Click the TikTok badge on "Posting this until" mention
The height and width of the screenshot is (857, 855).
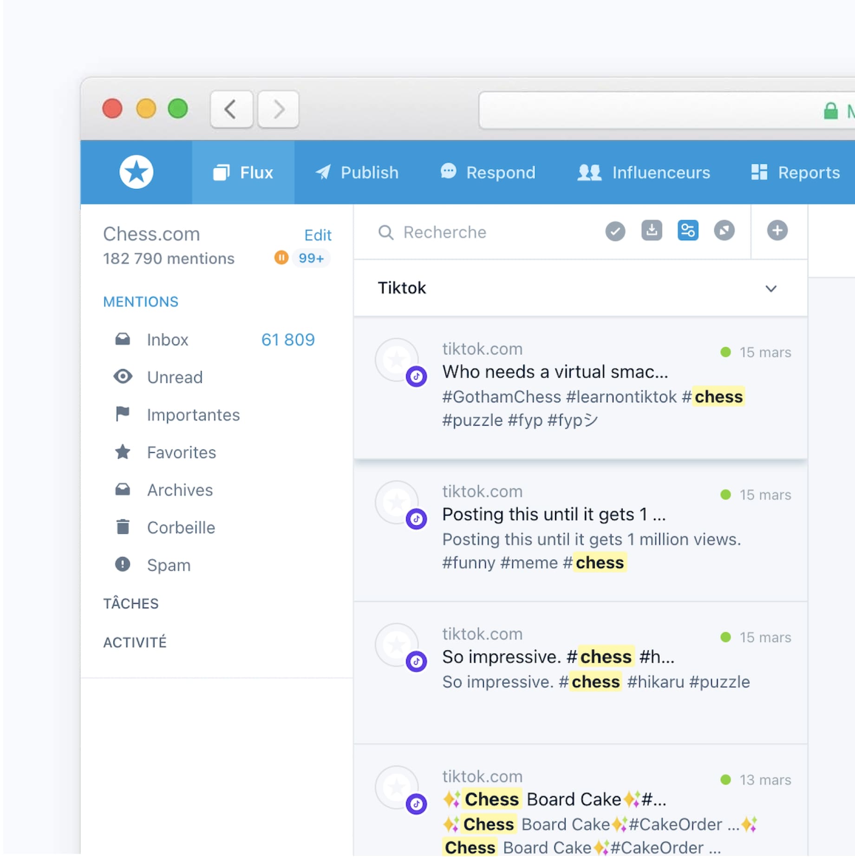(416, 519)
